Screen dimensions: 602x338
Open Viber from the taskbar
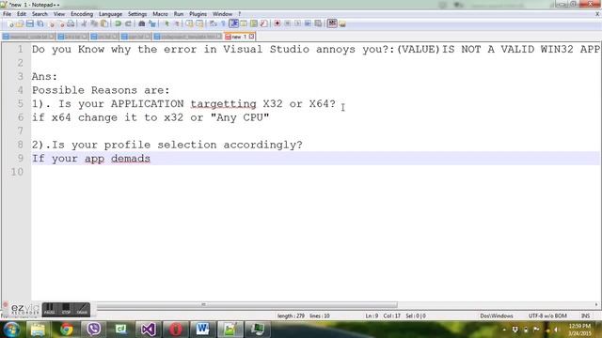pyautogui.click(x=94, y=330)
